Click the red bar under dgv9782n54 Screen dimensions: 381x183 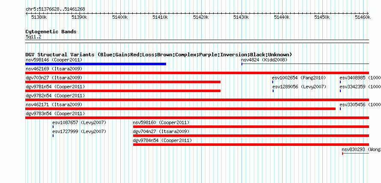(x=197, y=100)
